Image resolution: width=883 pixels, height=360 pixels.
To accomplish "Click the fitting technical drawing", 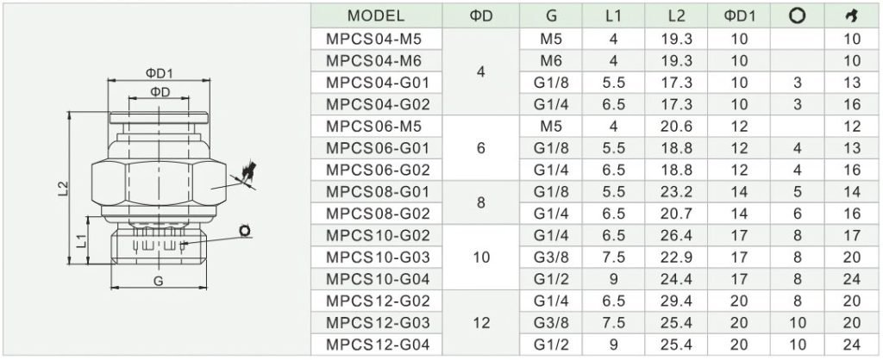I will coord(159,180).
